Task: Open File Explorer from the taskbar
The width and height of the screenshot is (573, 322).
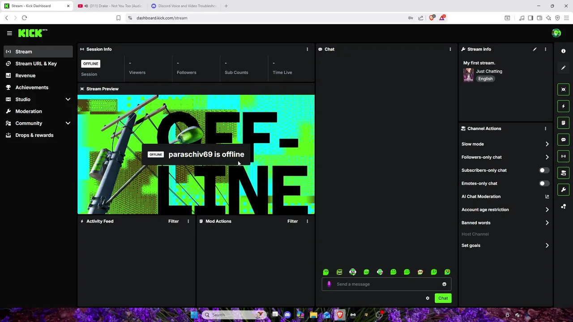Action: [313, 315]
